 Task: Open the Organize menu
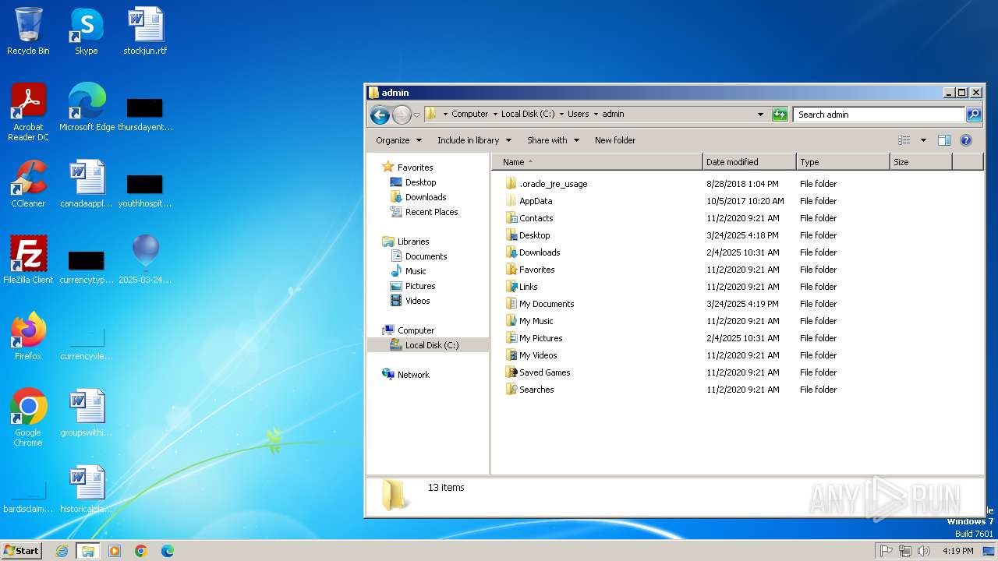point(398,140)
